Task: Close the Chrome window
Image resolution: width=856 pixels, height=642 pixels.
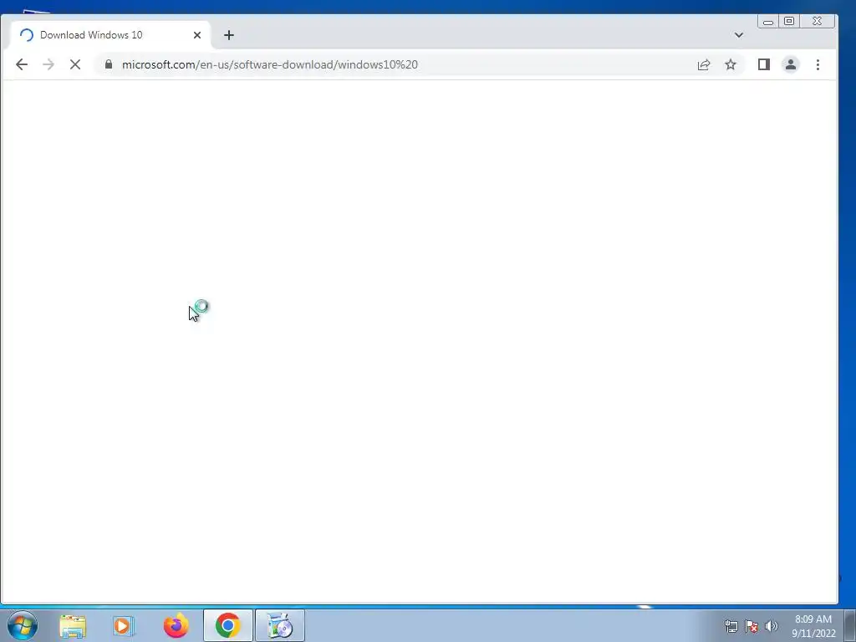Action: click(817, 21)
